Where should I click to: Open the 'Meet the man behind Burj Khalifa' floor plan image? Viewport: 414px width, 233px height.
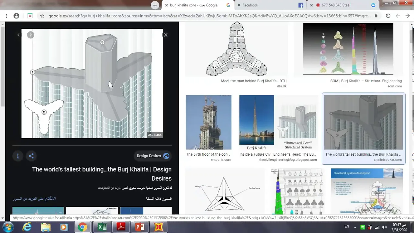236,49
